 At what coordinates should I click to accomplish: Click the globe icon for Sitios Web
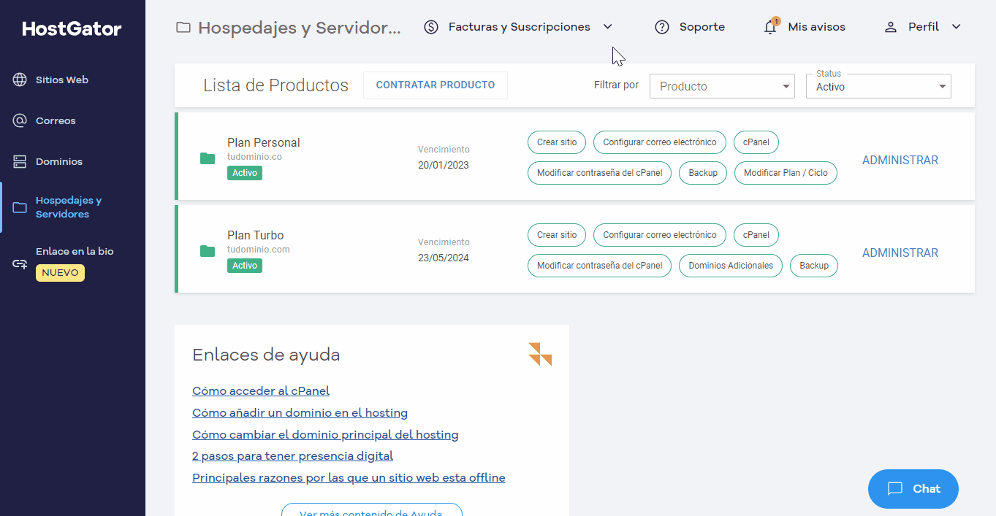coord(20,80)
